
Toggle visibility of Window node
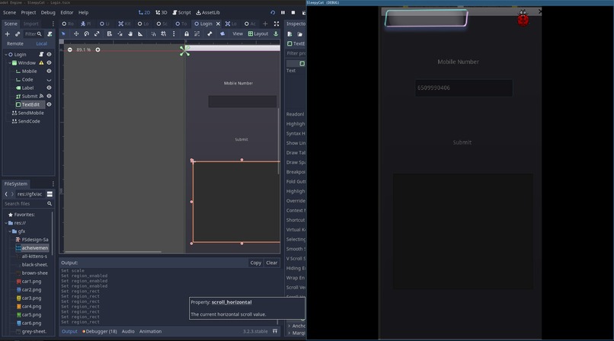pos(49,62)
